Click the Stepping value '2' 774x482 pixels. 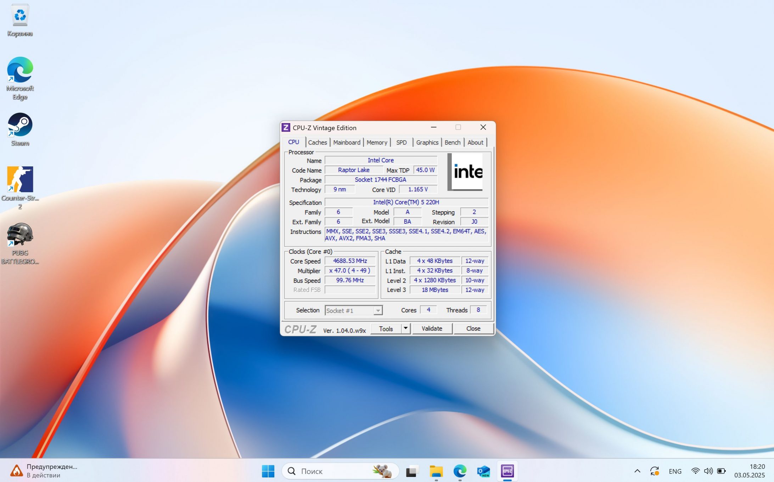pyautogui.click(x=474, y=212)
